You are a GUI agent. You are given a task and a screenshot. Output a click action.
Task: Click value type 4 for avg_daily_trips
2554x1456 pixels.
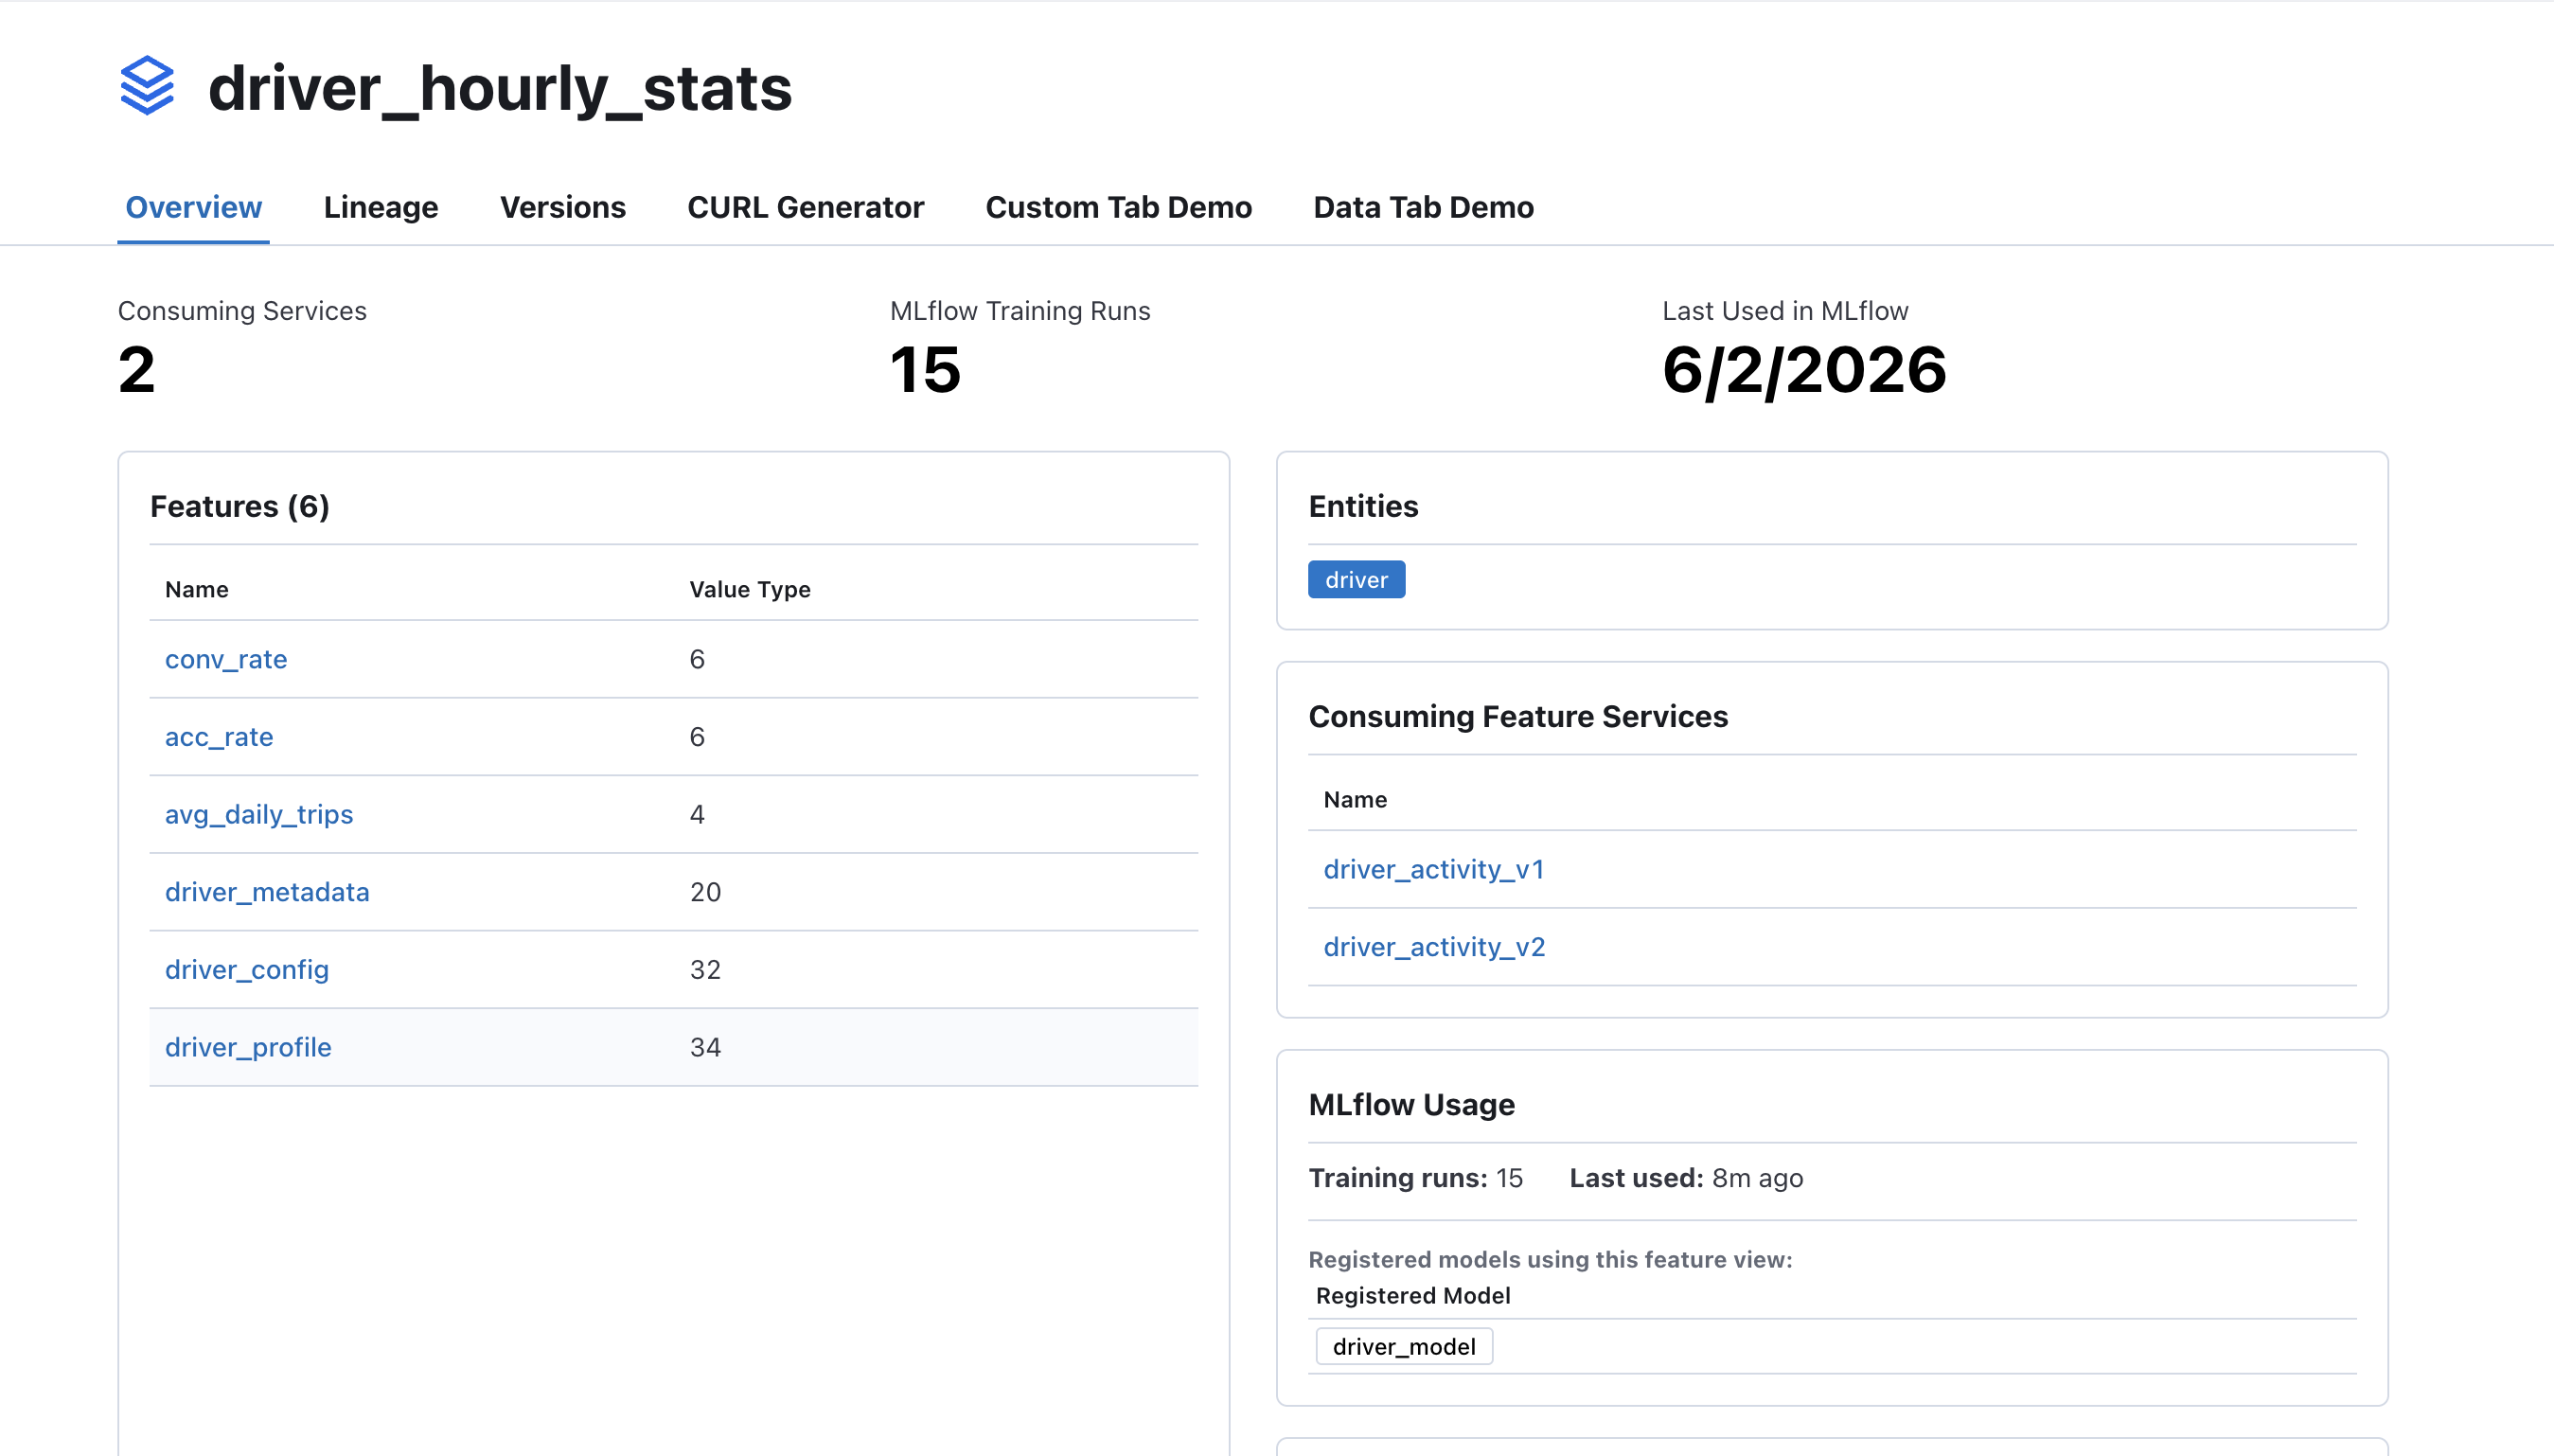click(x=697, y=814)
